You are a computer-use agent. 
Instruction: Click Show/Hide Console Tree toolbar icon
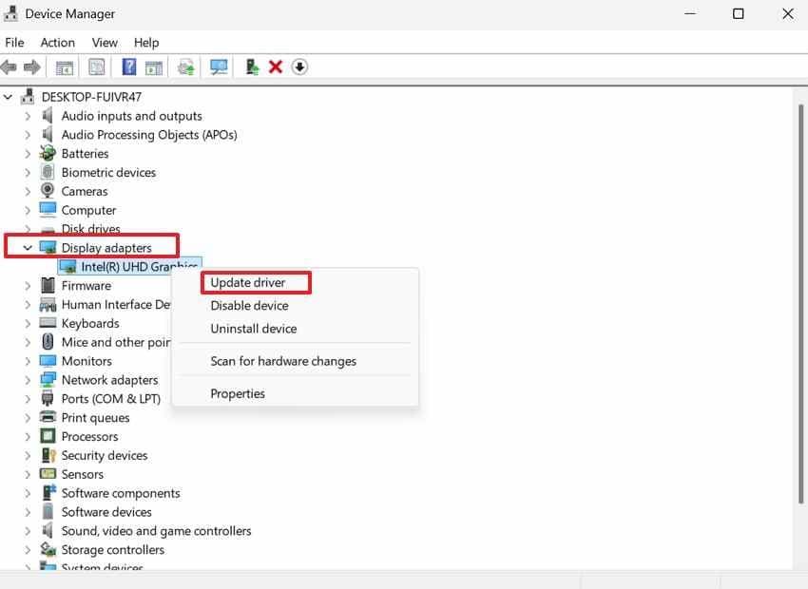pos(65,67)
